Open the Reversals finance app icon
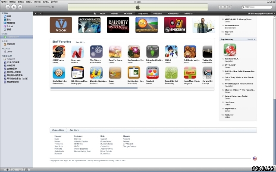 [x=78, y=52]
